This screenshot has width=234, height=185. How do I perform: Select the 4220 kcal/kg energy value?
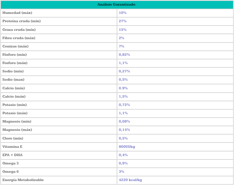point(130,180)
